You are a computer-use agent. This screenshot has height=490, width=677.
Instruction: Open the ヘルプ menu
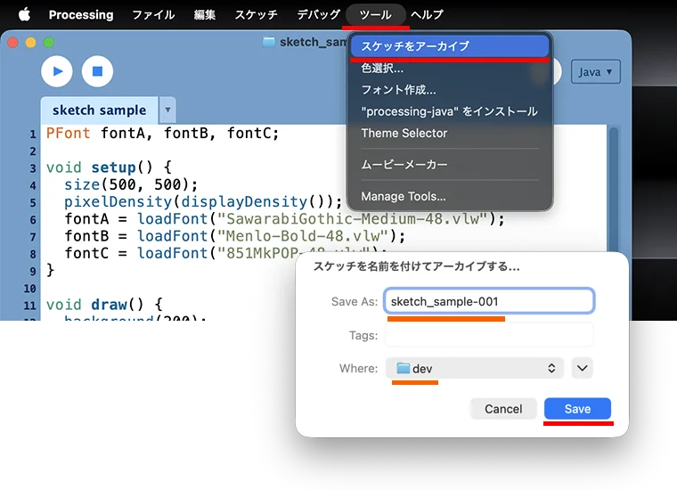coord(427,14)
